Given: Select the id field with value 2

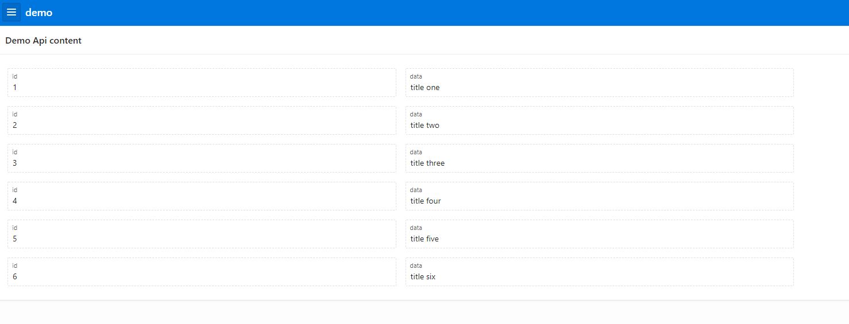Looking at the screenshot, I should click(202, 120).
